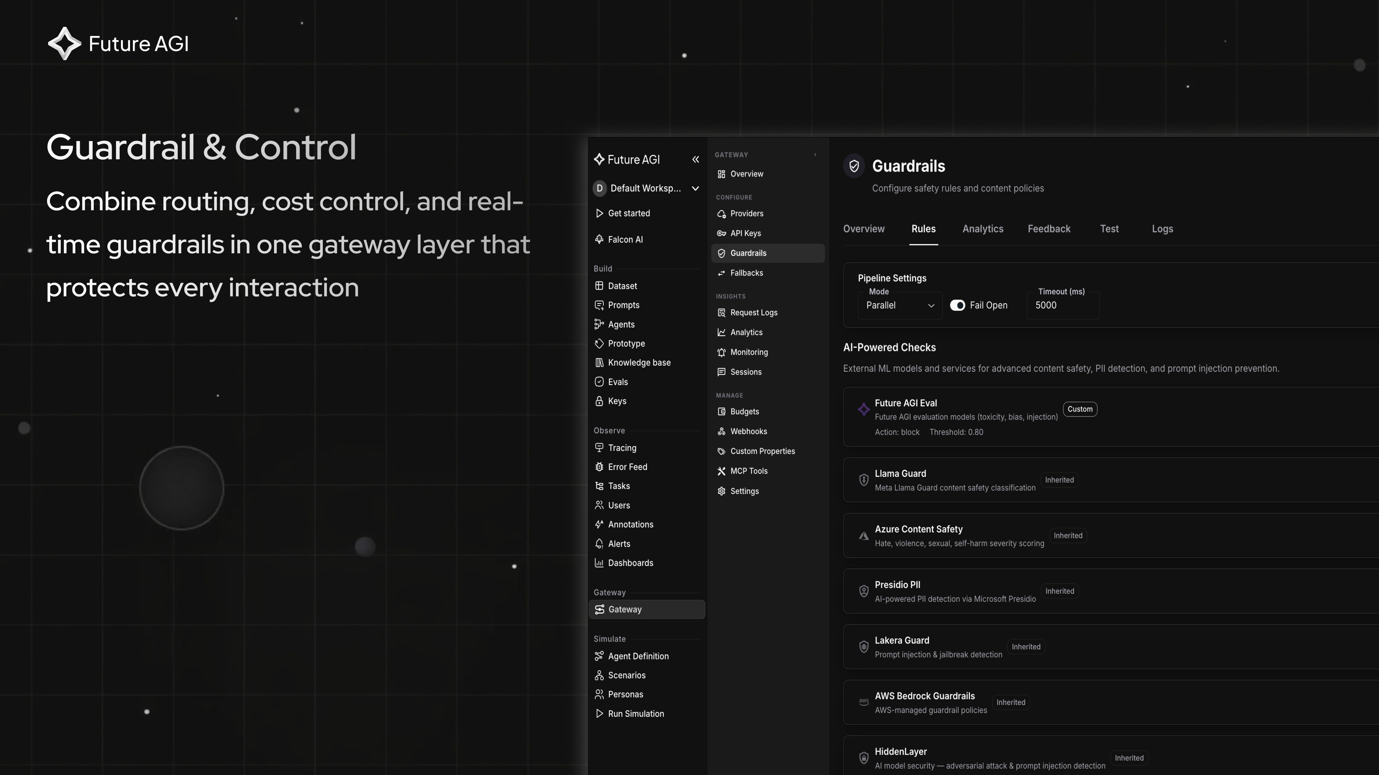This screenshot has height=775, width=1379.
Task: Click the Future AGI logo in sidebar
Action: 627,159
